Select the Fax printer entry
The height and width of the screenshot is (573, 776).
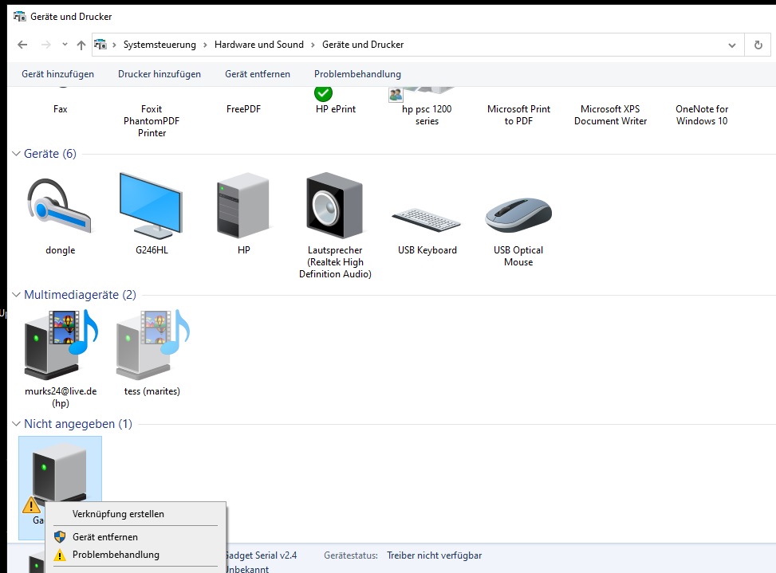pyautogui.click(x=61, y=108)
